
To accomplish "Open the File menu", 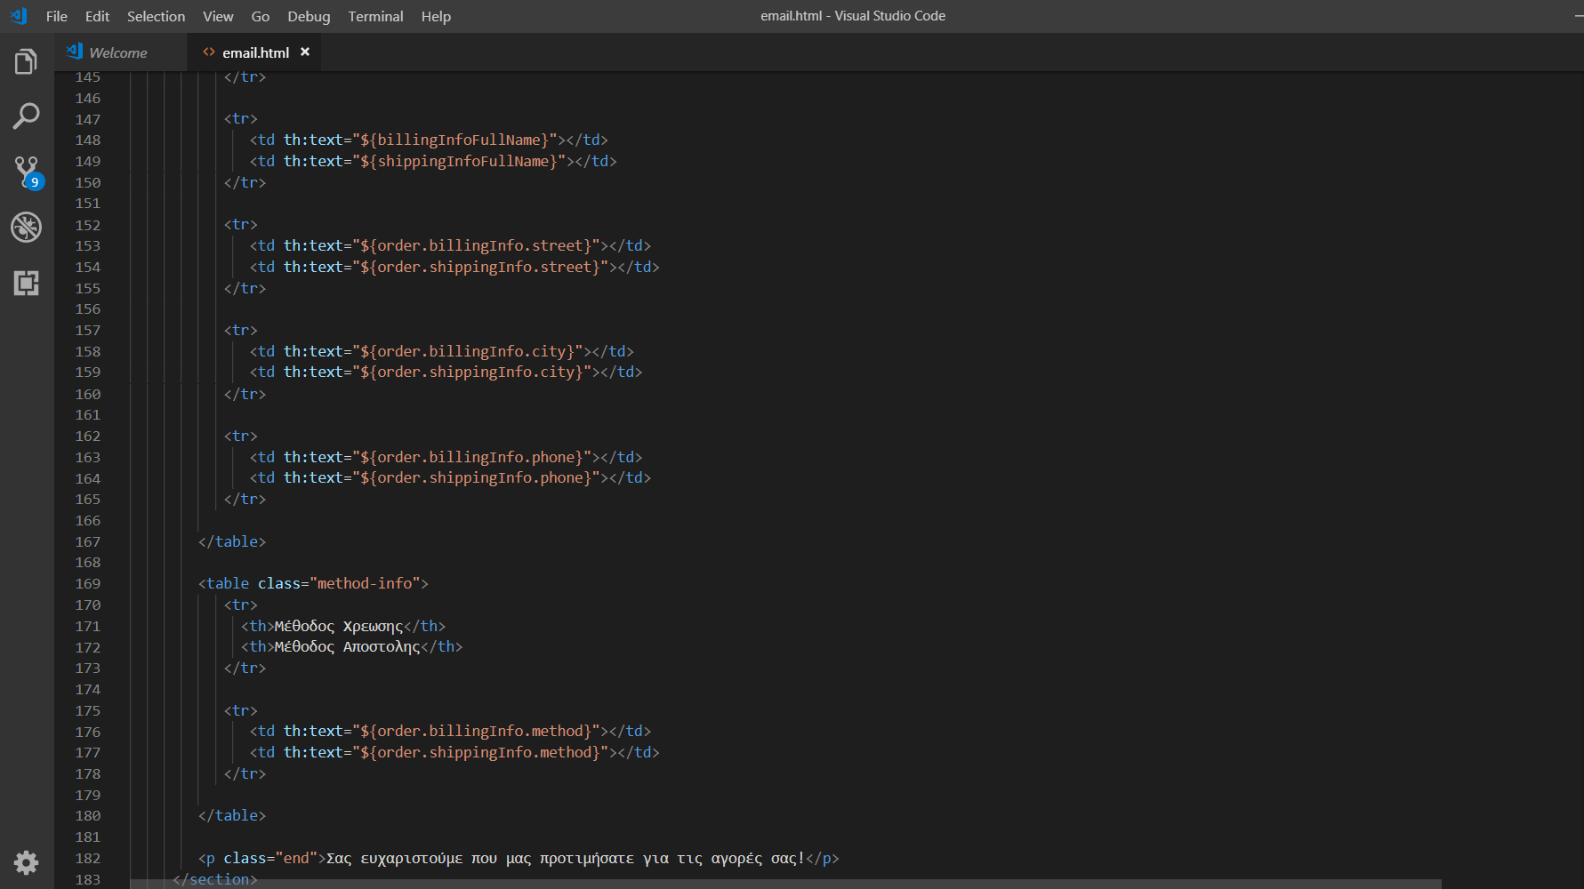I will 57,16.
